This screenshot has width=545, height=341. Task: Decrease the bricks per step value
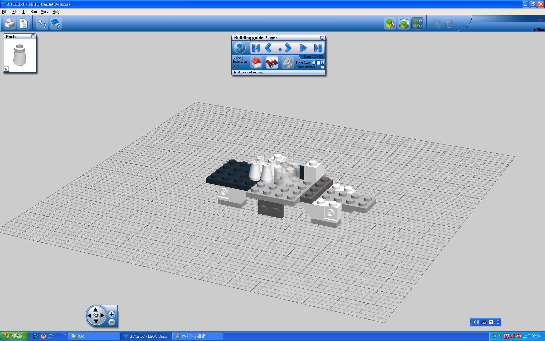(x=314, y=63)
